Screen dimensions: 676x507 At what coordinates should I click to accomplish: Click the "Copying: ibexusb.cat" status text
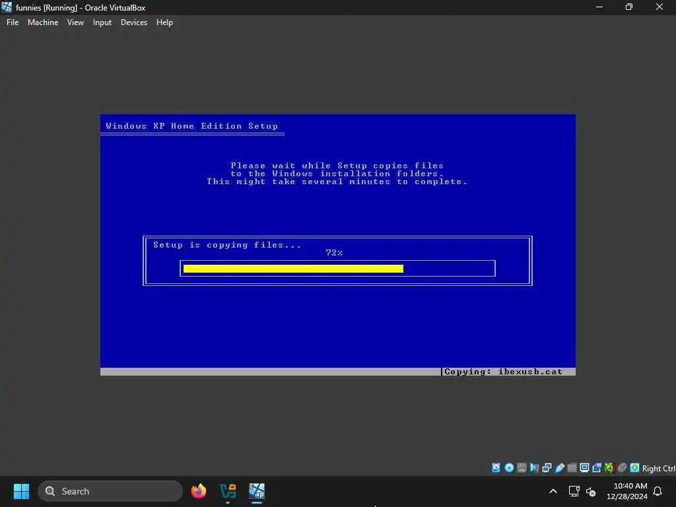(x=504, y=372)
